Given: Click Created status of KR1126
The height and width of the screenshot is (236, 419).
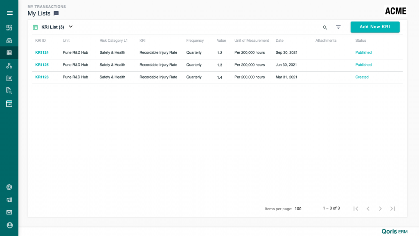Looking at the screenshot, I should click(x=362, y=77).
